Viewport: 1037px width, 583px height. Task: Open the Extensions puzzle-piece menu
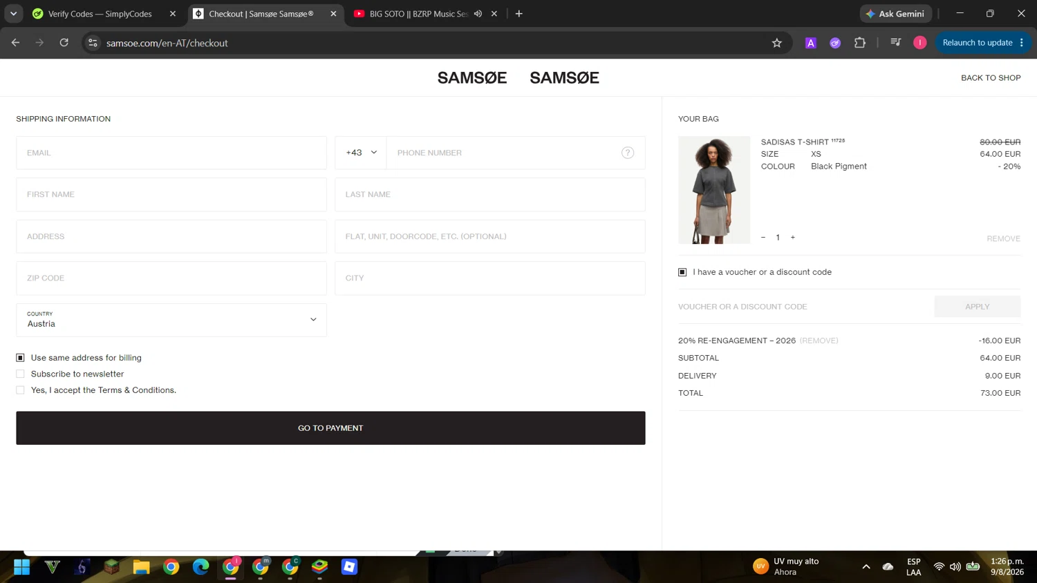pos(860,43)
